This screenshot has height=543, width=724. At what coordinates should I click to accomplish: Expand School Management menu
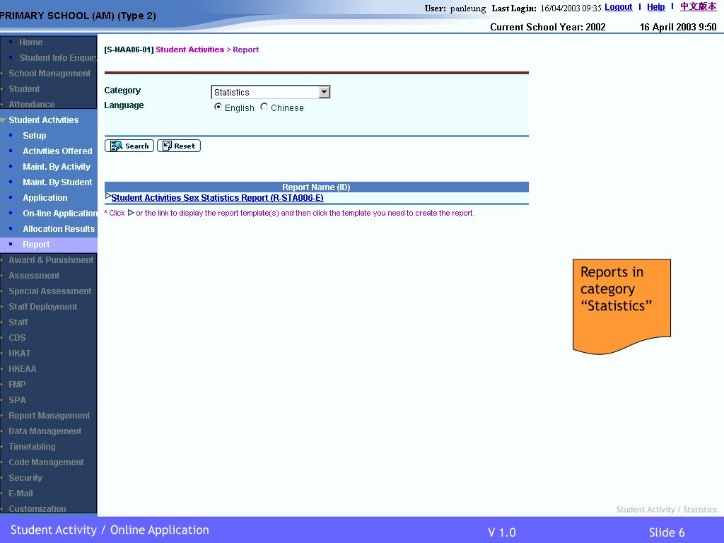tap(49, 74)
